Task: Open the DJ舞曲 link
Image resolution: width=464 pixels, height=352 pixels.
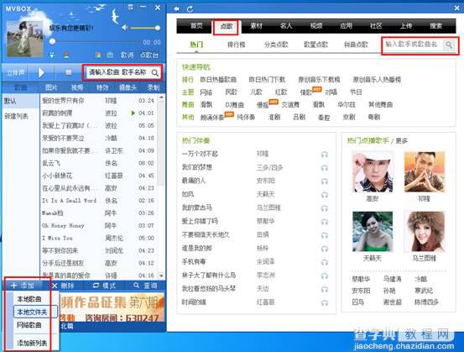Action: click(234, 105)
